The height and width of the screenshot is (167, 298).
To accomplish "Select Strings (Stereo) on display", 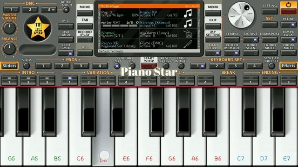I will point(158,24).
